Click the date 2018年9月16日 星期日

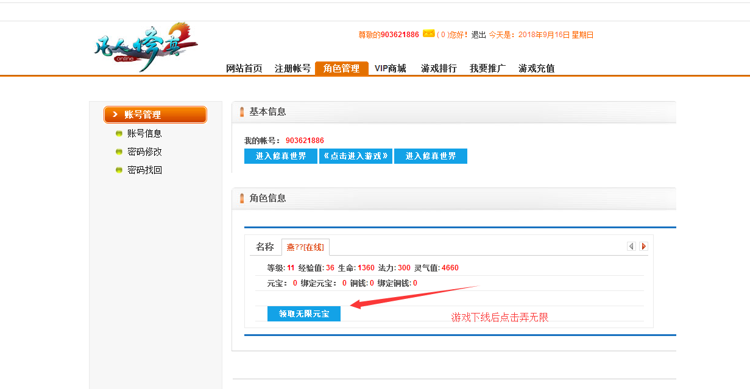(x=556, y=35)
